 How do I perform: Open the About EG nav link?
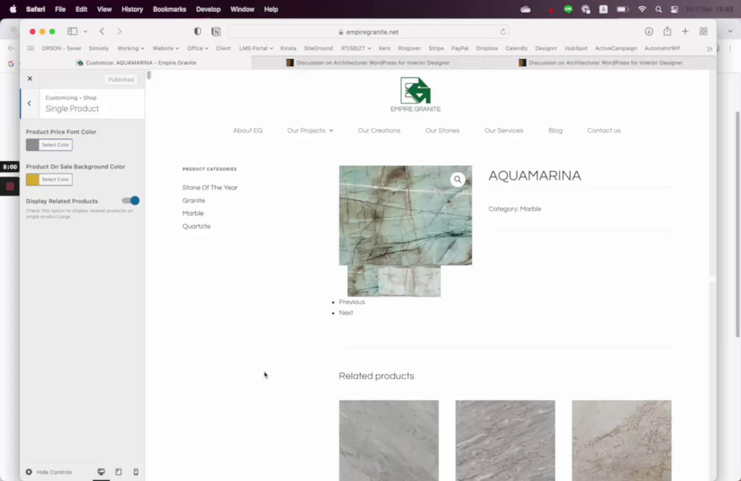click(x=248, y=130)
